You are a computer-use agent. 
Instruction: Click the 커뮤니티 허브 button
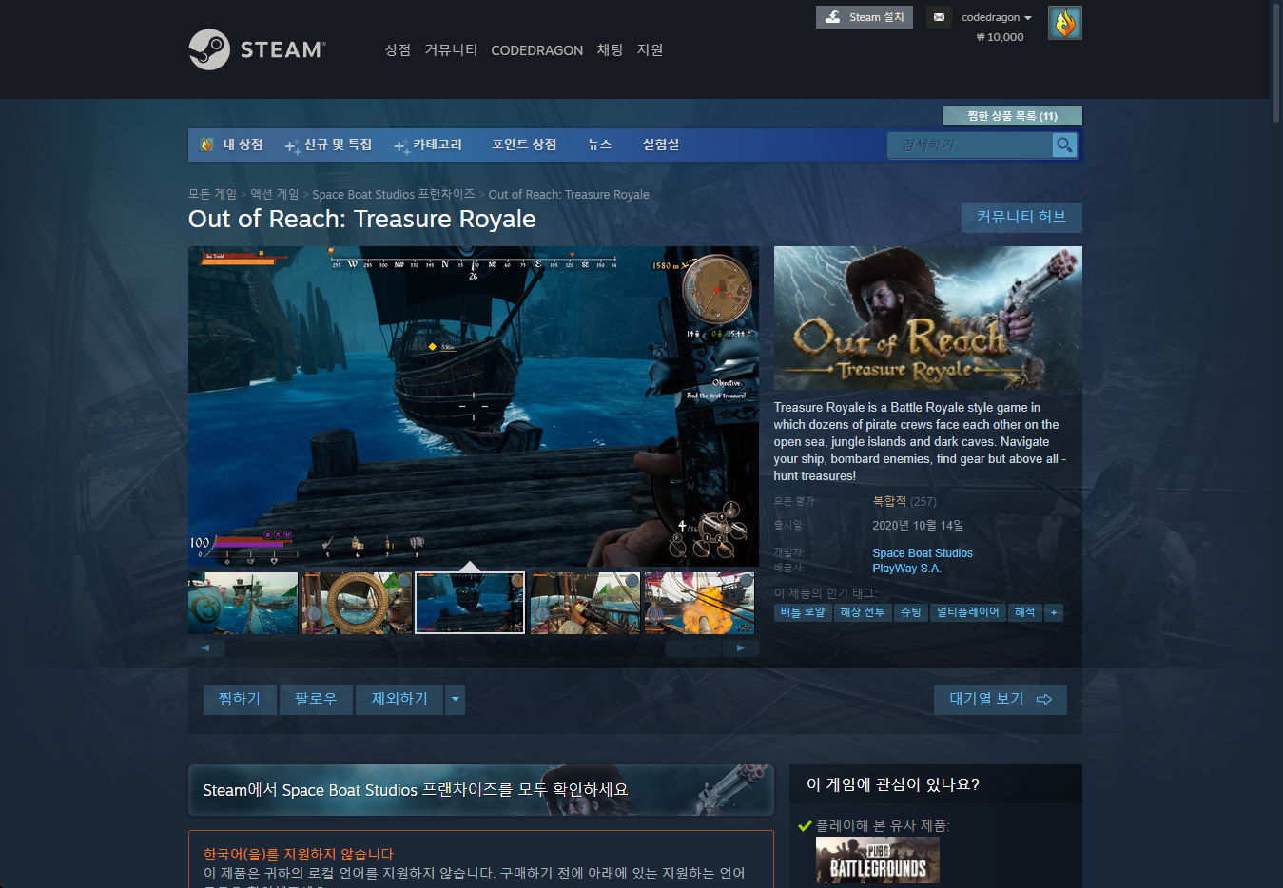tap(1021, 217)
